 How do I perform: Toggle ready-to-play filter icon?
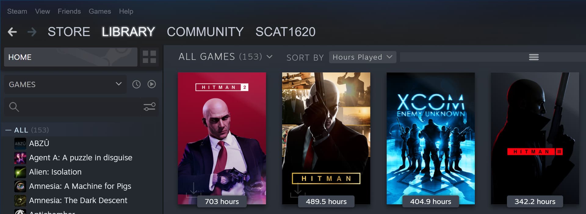[x=152, y=84]
